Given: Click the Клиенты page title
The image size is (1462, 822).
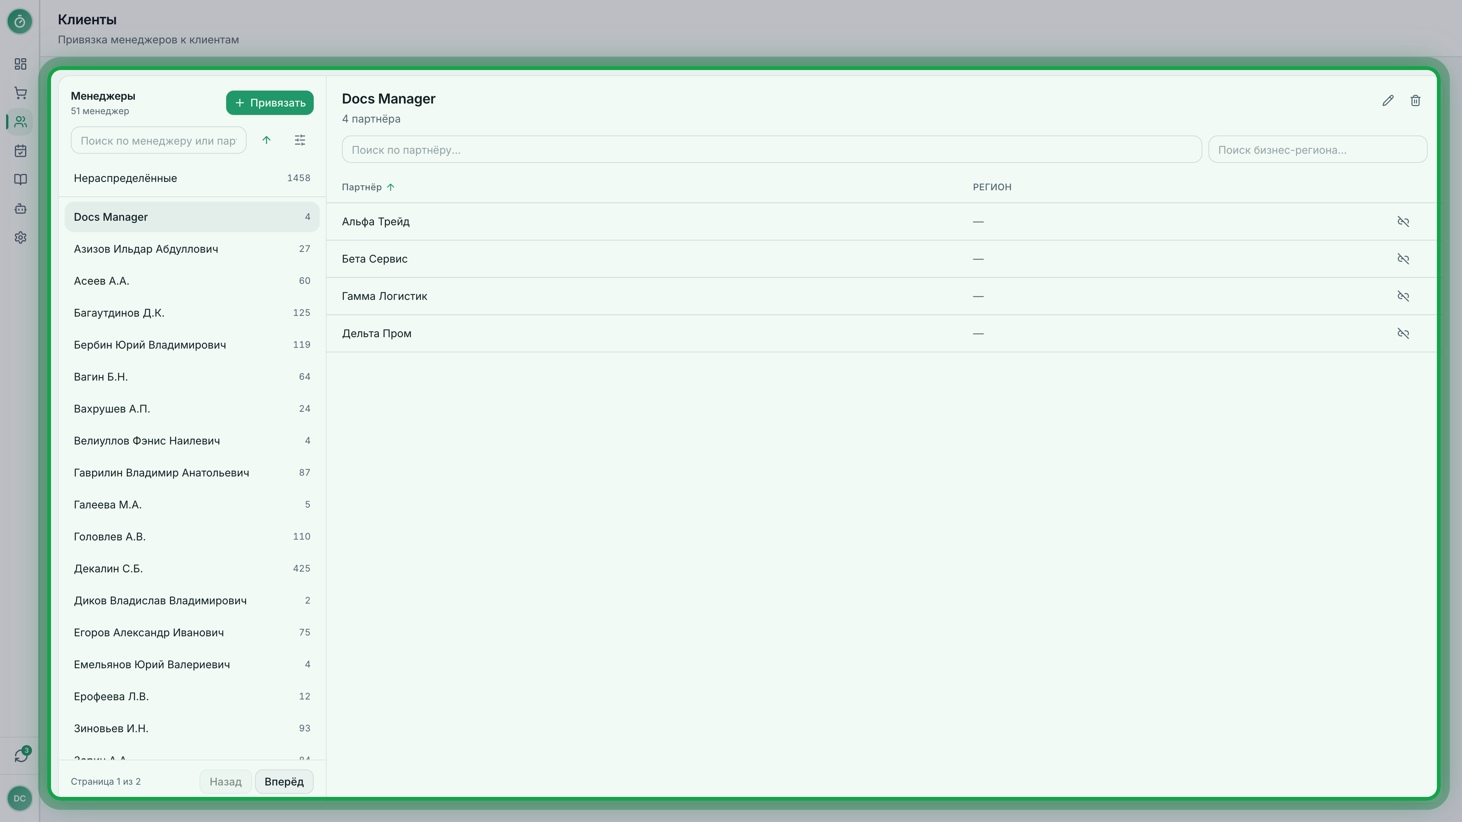Looking at the screenshot, I should click(x=88, y=19).
